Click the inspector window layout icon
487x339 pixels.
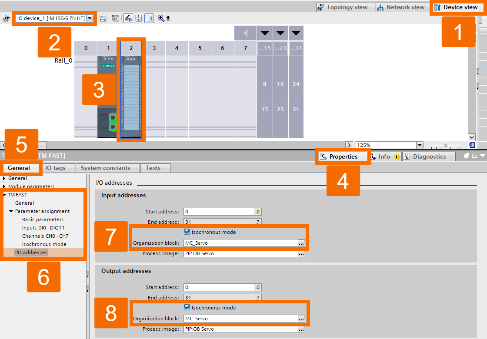pyautogui.click(x=474, y=156)
